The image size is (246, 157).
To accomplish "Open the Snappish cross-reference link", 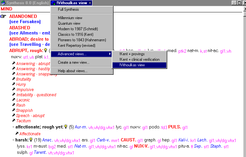I will pyautogui.click(x=24, y=110).
